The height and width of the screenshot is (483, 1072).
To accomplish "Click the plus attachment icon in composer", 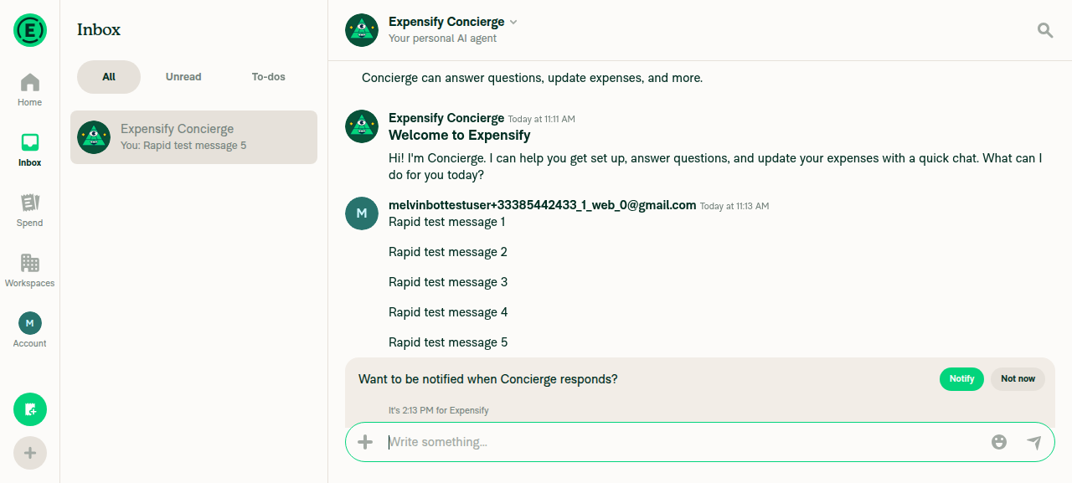I will coord(365,442).
